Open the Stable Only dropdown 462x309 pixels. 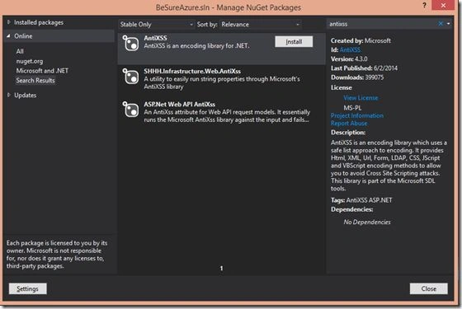(157, 25)
